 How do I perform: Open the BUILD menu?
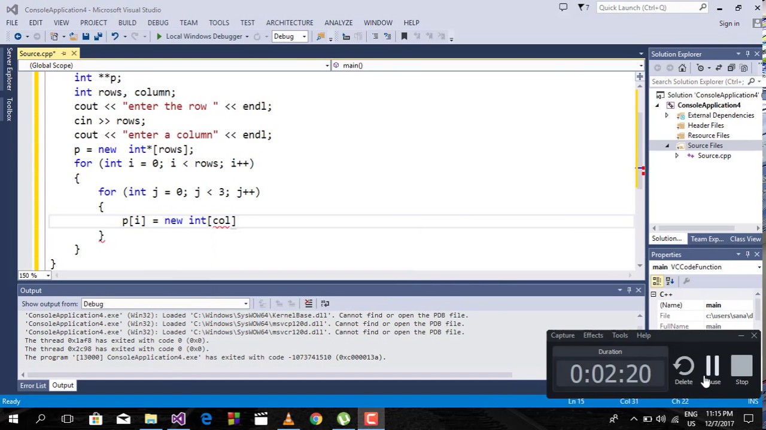click(127, 23)
